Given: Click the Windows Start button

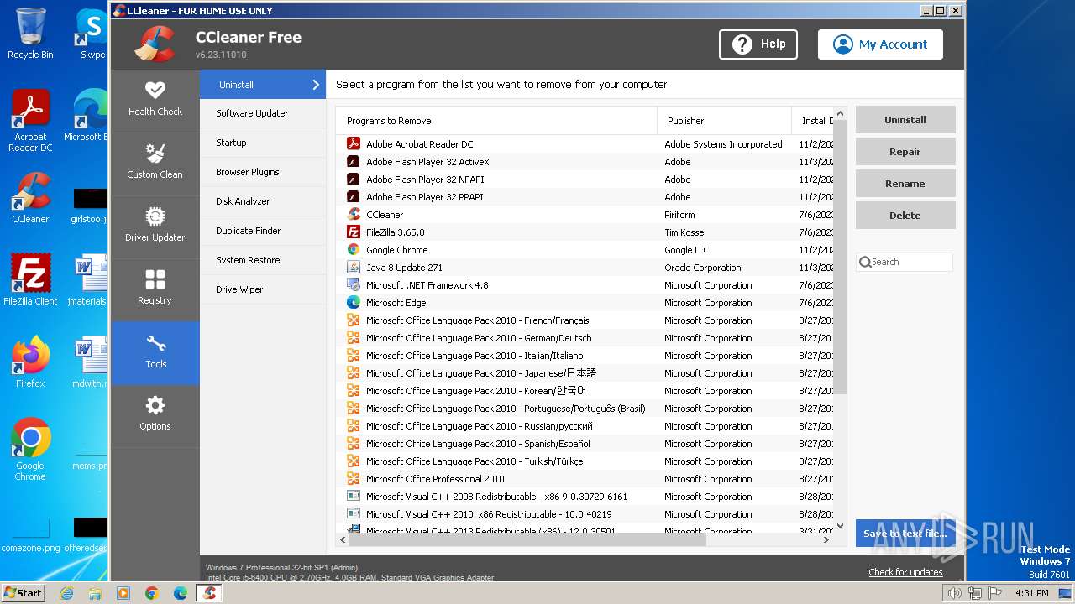Looking at the screenshot, I should tap(24, 593).
